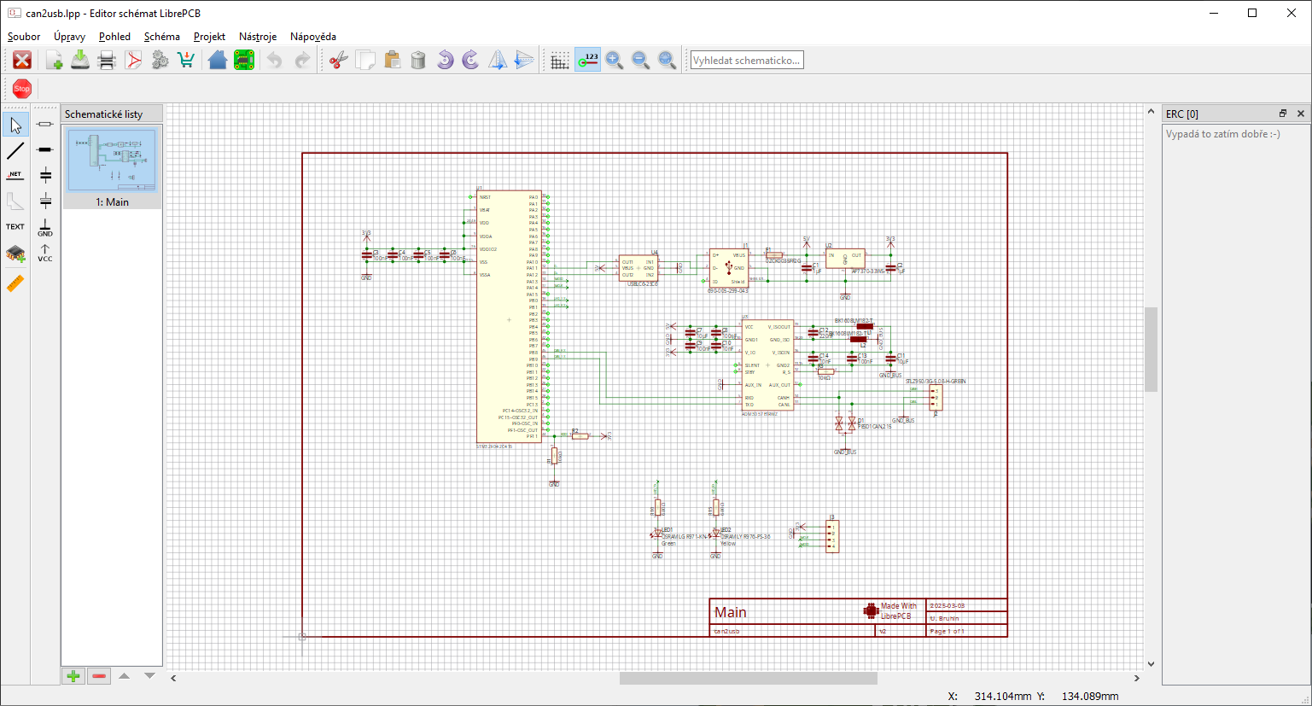The image size is (1312, 706).
Task: Remove the selected schematic sheet
Action: pyautogui.click(x=99, y=676)
